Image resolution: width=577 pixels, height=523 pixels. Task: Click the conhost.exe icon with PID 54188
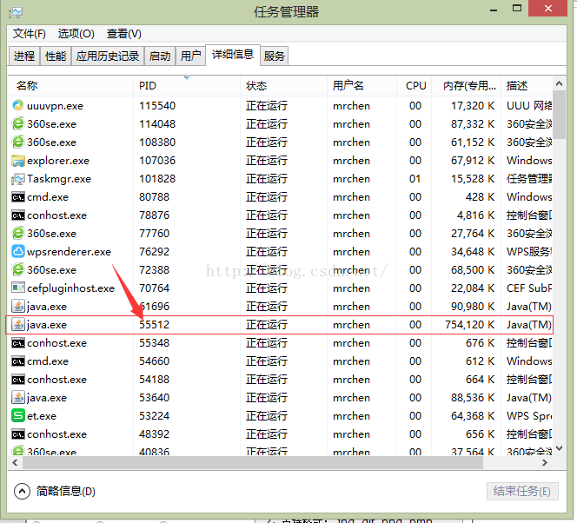[x=18, y=379]
